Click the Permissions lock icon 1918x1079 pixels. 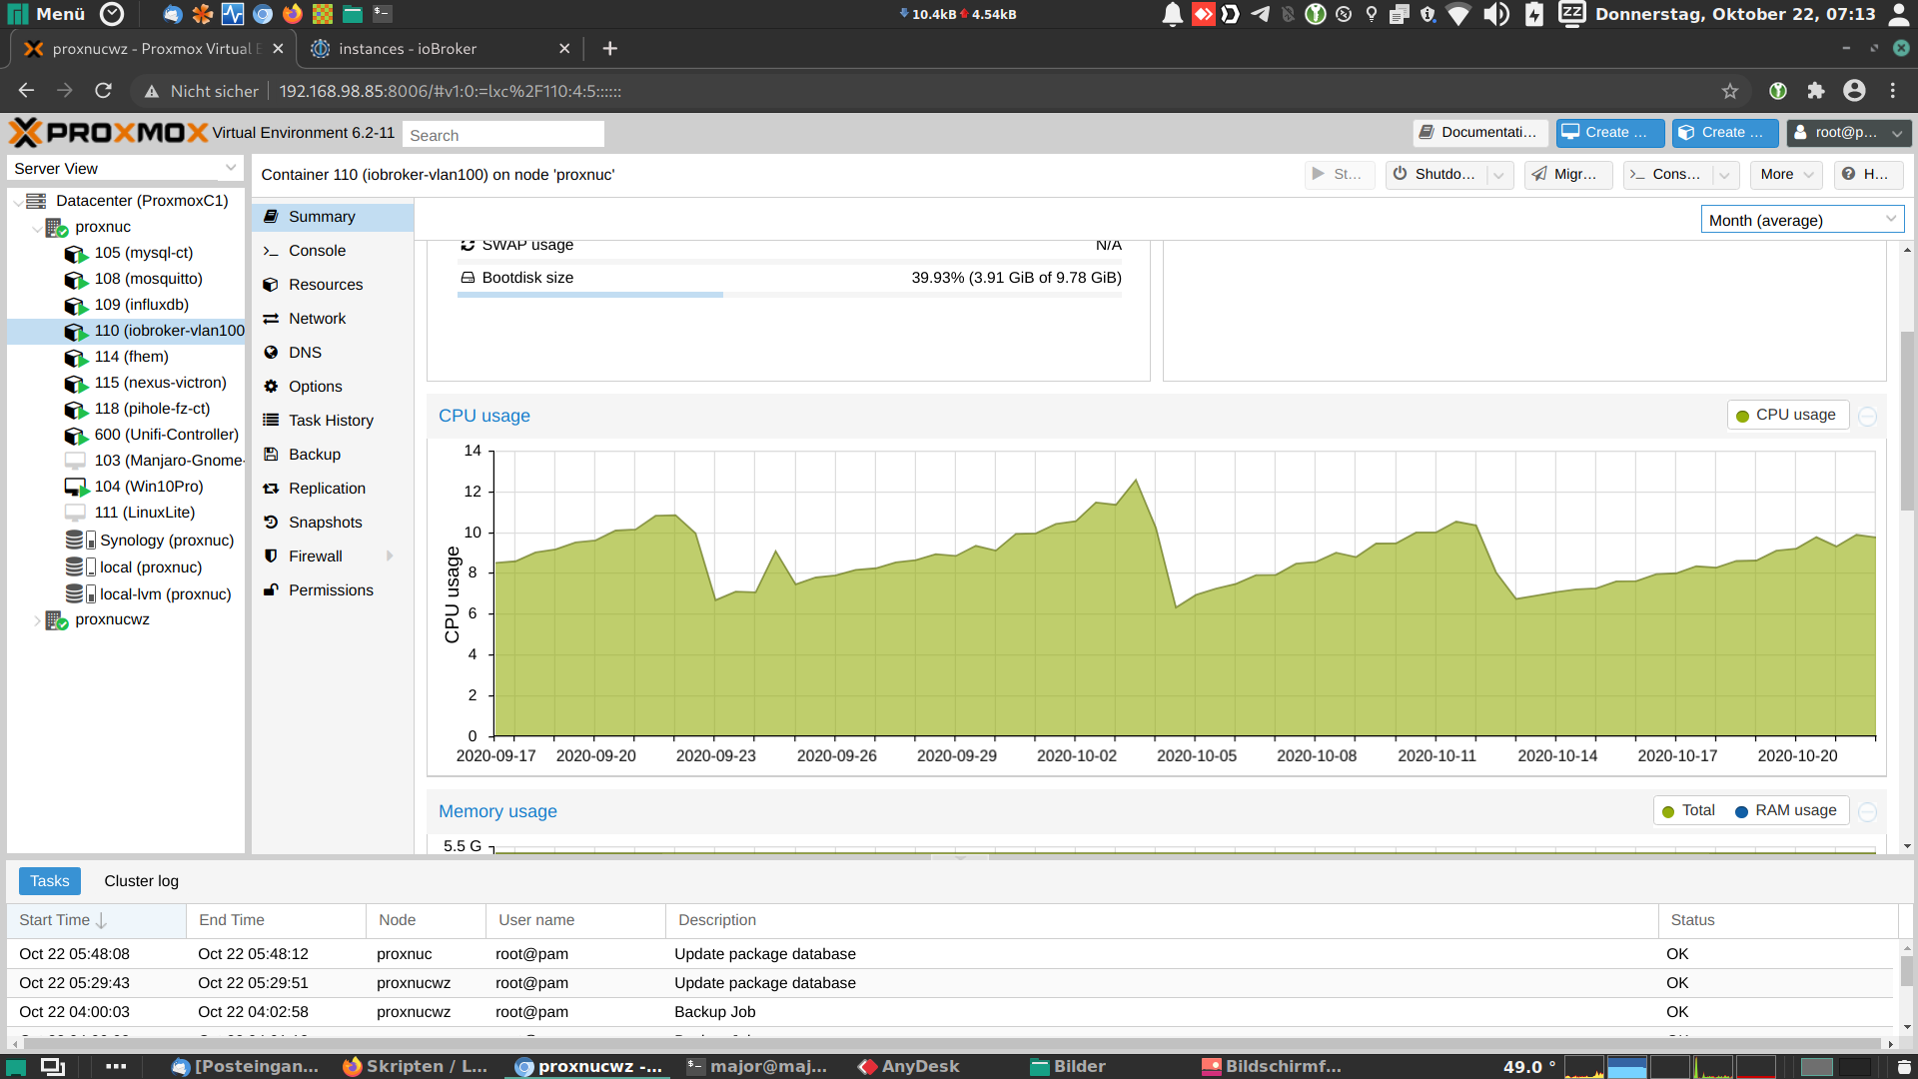pos(271,590)
